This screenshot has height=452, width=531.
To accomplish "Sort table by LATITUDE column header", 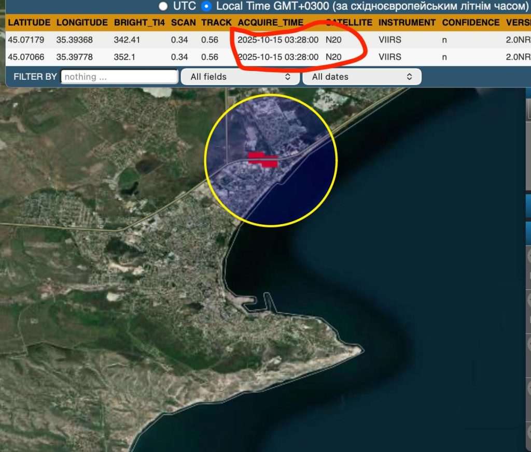I will pos(29,23).
